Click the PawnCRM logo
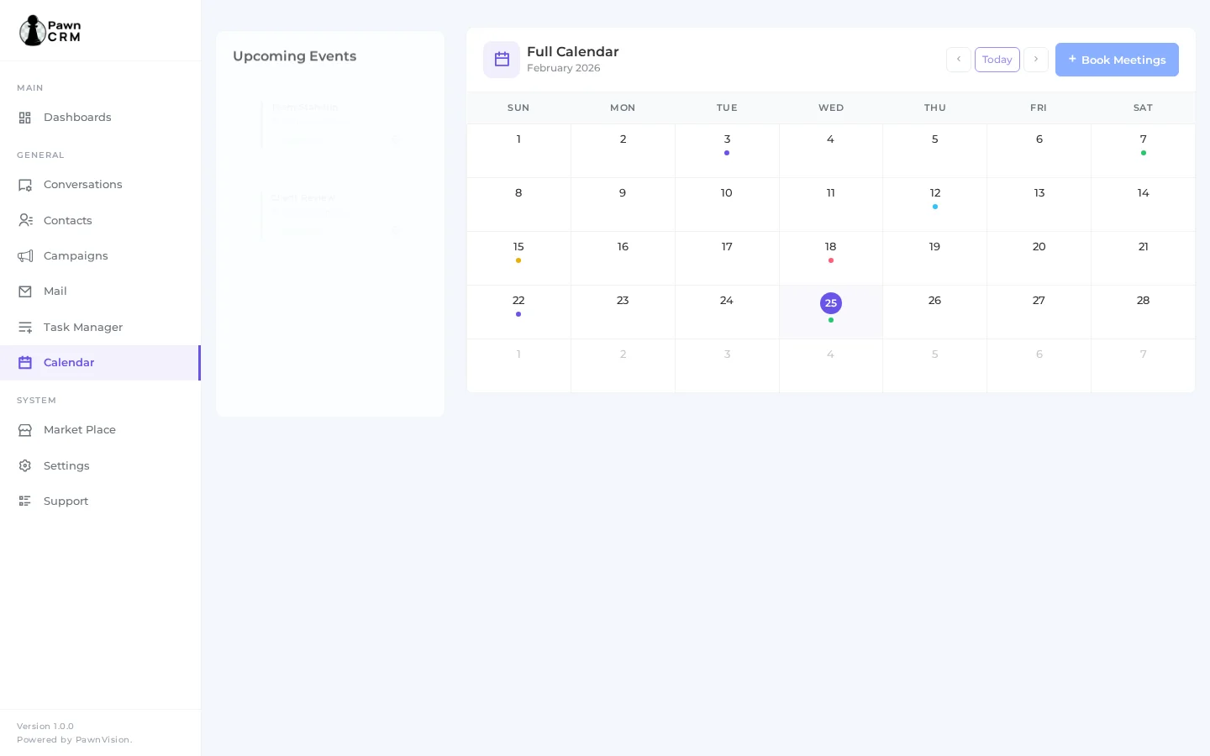The width and height of the screenshot is (1210, 756). click(50, 30)
